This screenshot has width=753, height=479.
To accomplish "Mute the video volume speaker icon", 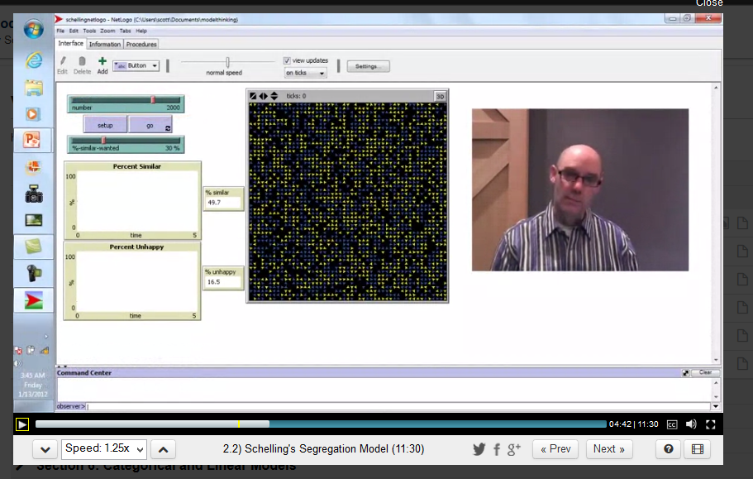I will [x=691, y=424].
